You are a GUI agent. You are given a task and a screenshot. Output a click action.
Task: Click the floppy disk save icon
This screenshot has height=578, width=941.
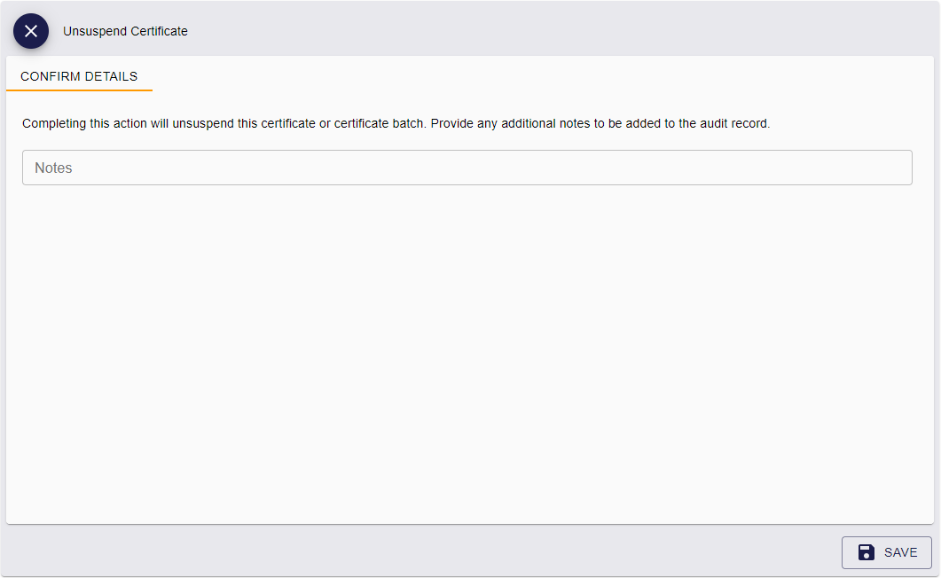coord(866,552)
